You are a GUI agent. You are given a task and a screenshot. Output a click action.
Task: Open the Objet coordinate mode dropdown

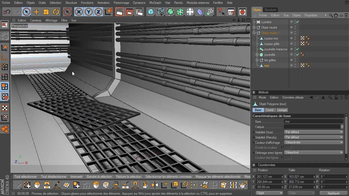tap(269, 193)
